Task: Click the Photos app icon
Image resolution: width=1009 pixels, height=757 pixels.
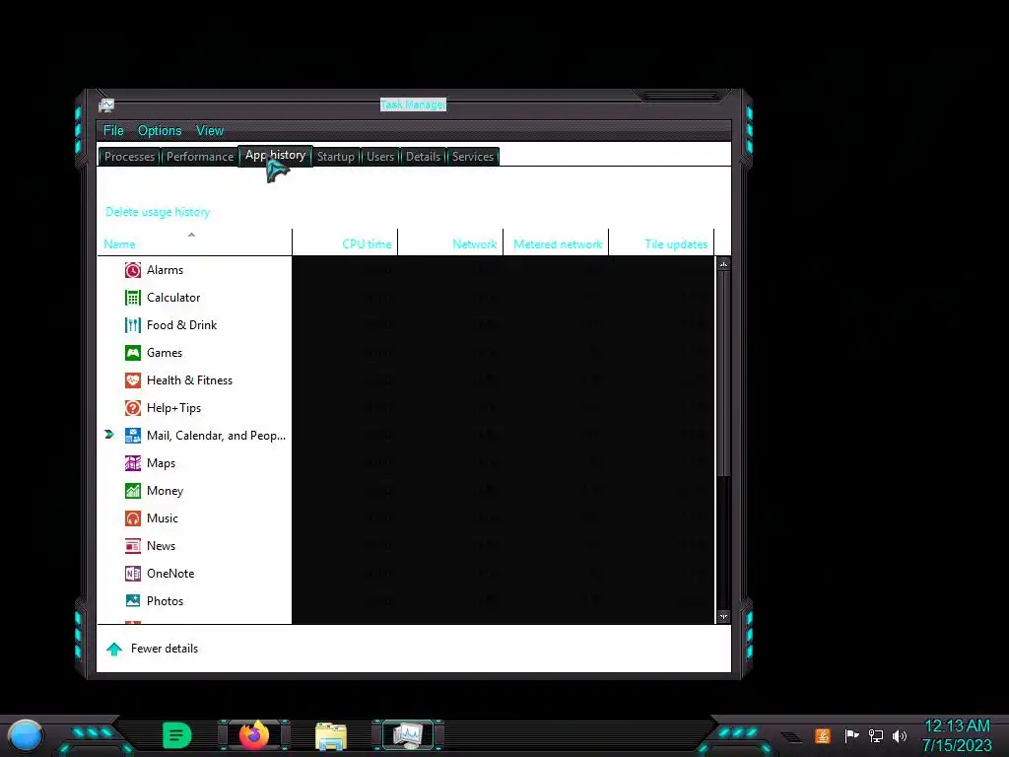Action: (133, 601)
